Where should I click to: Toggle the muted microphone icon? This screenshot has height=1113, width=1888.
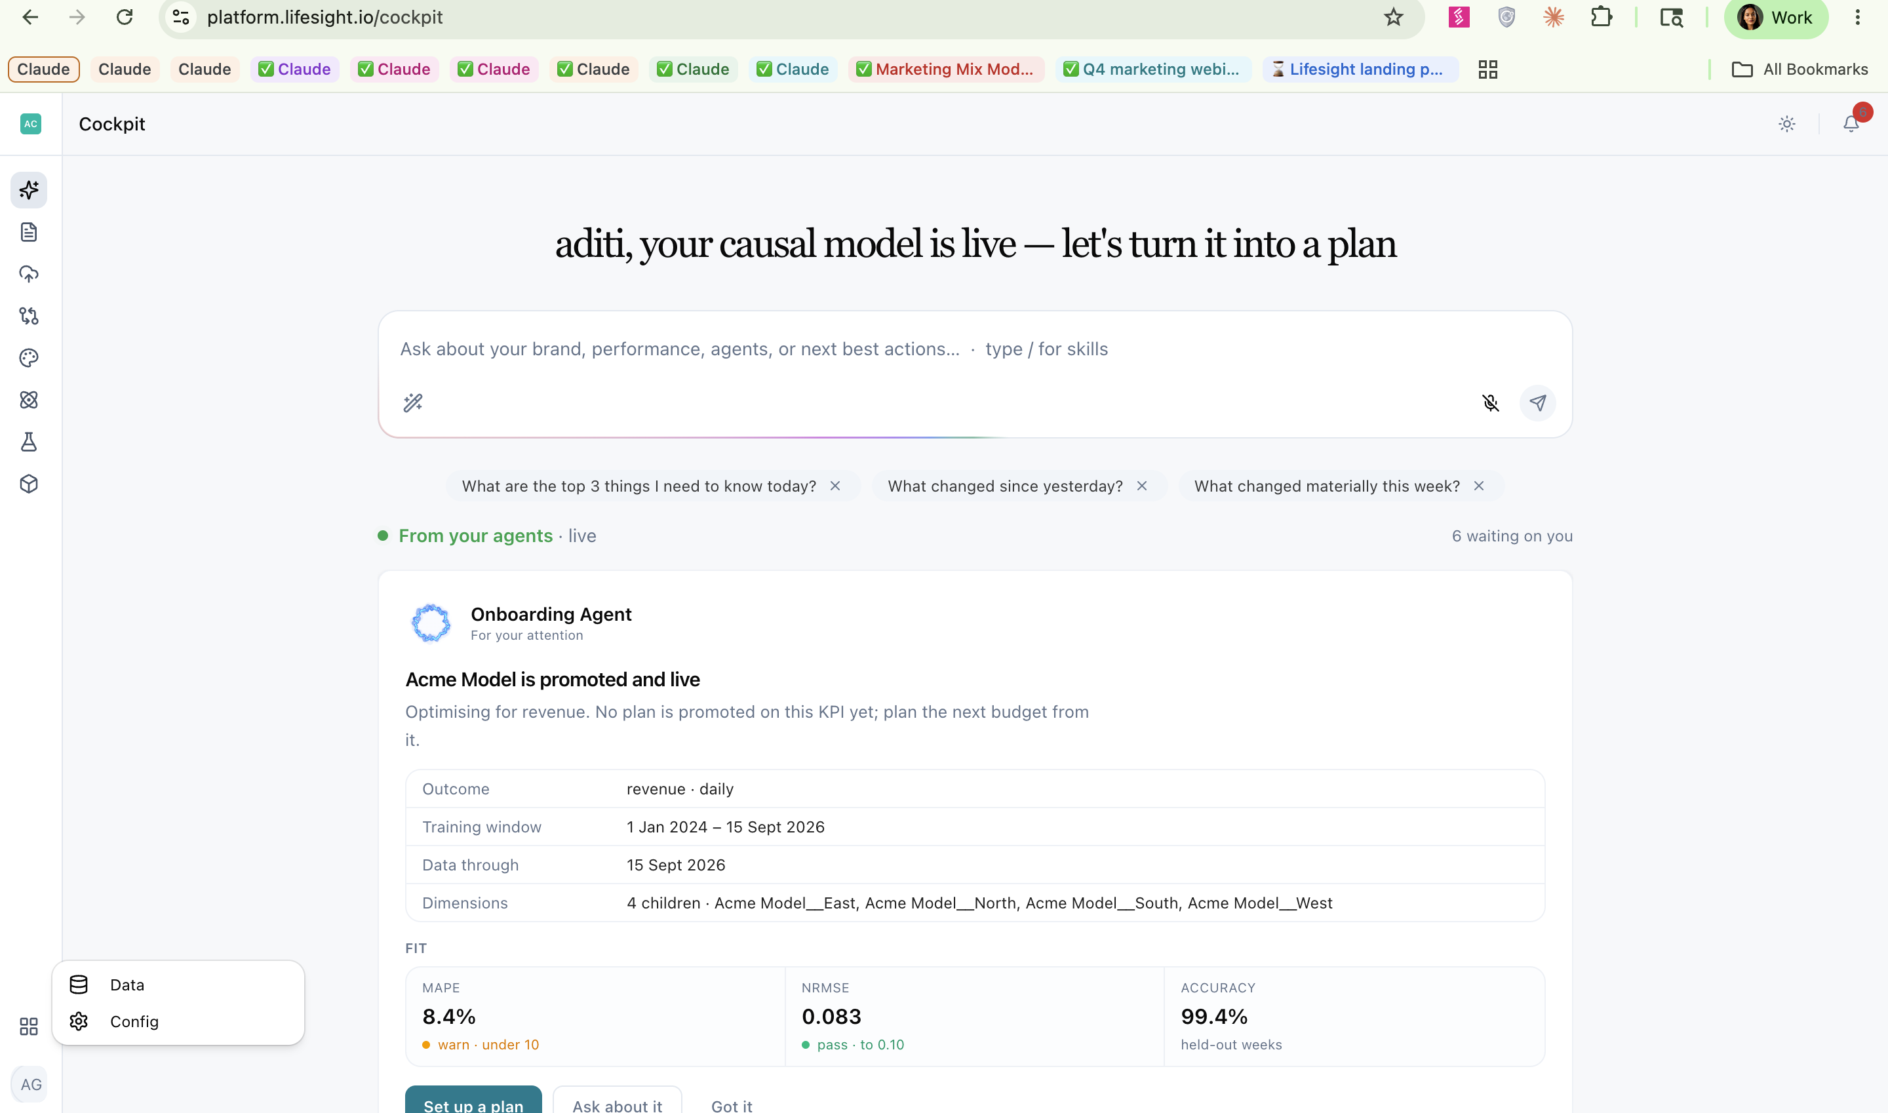1491,402
